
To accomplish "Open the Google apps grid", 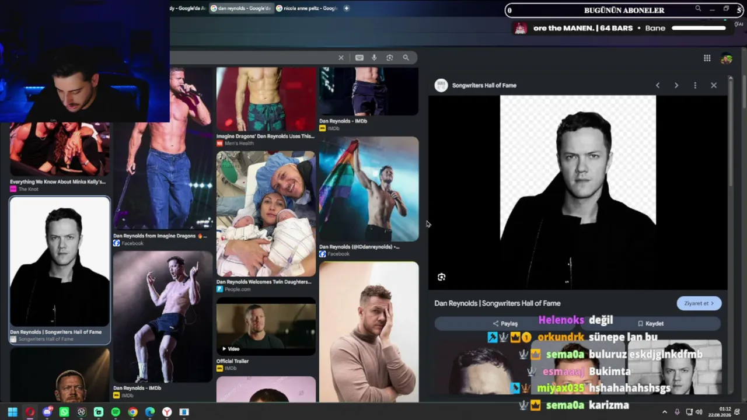I will coord(707,58).
